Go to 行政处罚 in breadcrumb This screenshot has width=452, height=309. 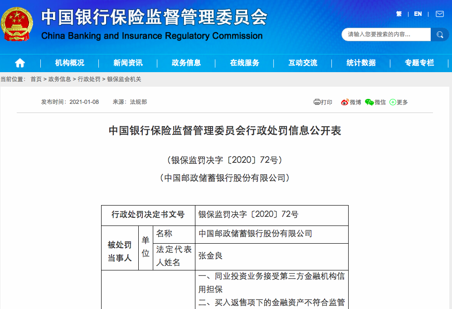point(89,79)
